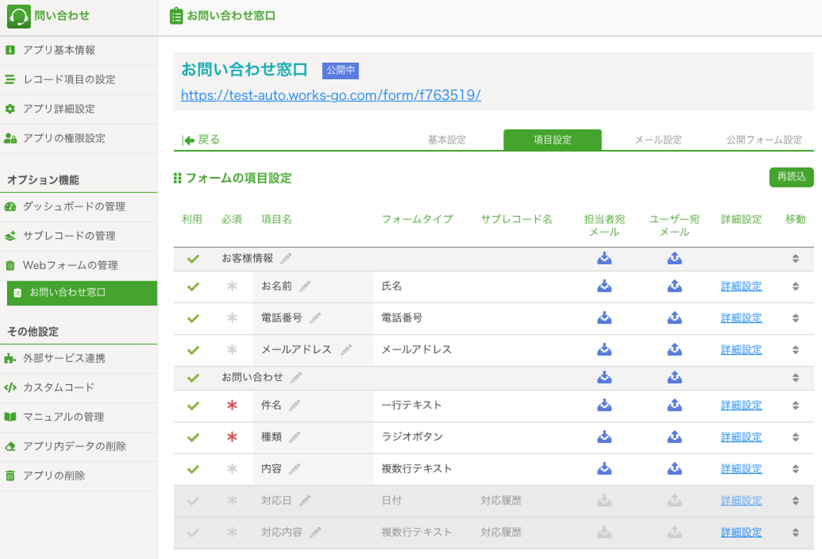
Task: Switch to the メール設定 tab
Action: coord(658,140)
